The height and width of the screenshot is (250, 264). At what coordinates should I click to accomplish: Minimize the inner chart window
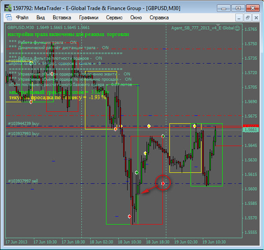239,18
